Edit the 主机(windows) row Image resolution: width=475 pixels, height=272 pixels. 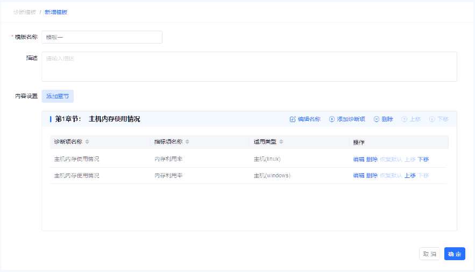pyautogui.click(x=358, y=176)
